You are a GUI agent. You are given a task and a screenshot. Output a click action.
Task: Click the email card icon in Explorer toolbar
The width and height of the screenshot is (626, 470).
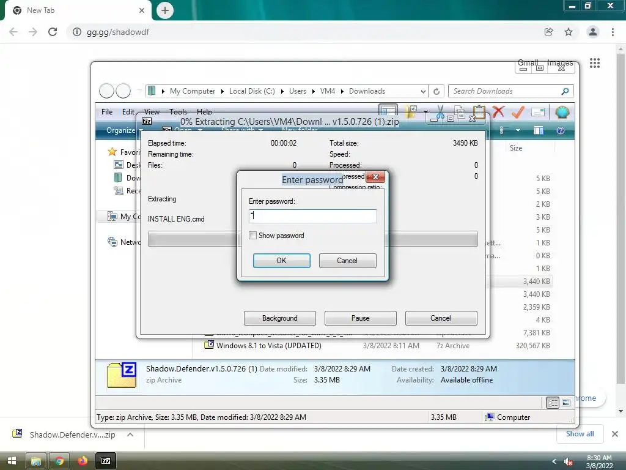tap(538, 113)
